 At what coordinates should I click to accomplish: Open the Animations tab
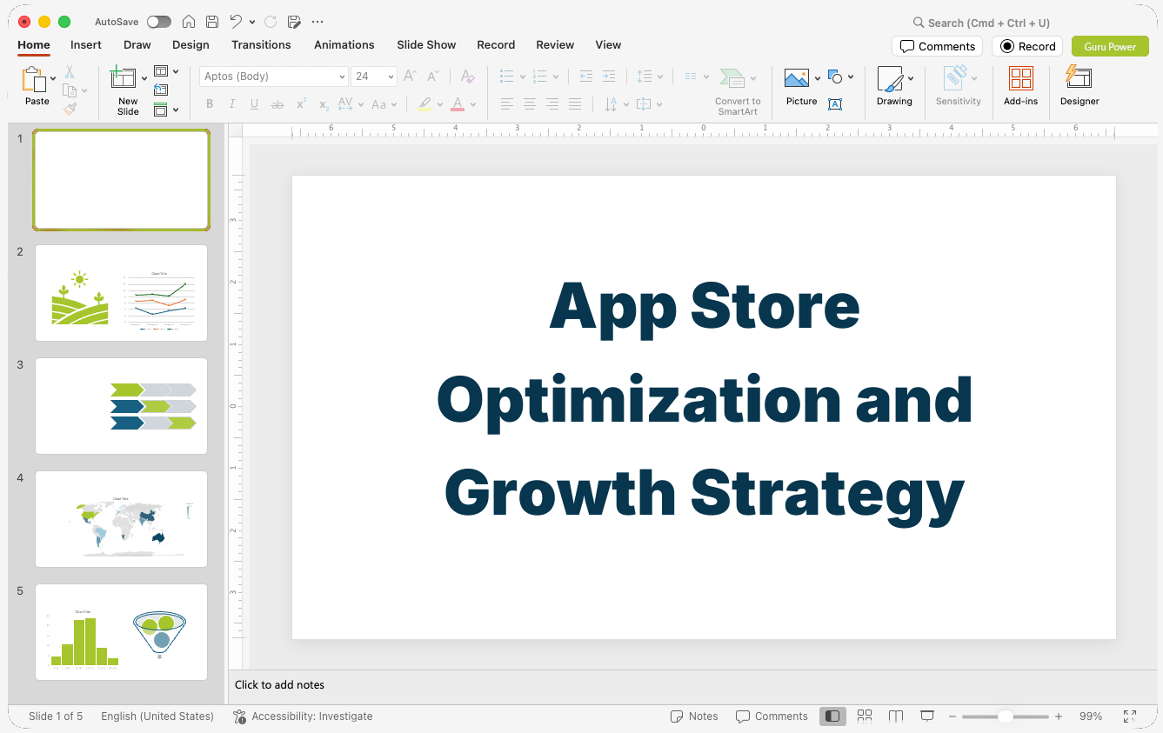point(344,45)
